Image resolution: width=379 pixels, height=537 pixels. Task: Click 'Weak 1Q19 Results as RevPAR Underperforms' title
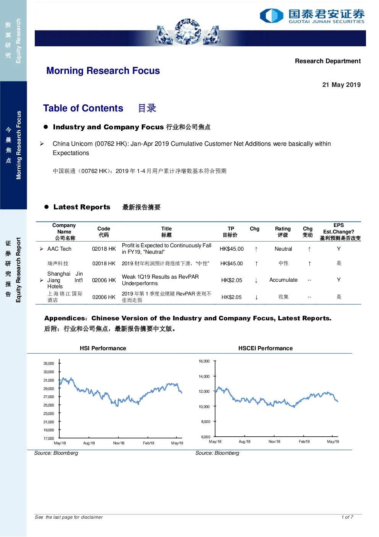click(160, 280)
